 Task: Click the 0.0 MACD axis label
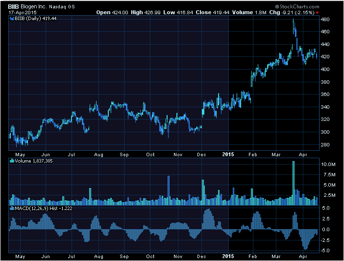coord(326,230)
